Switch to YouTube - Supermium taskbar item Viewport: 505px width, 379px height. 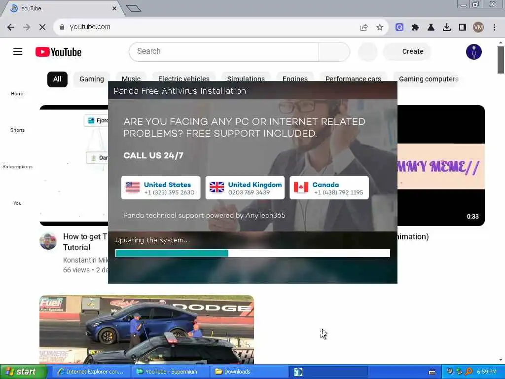coord(171,372)
